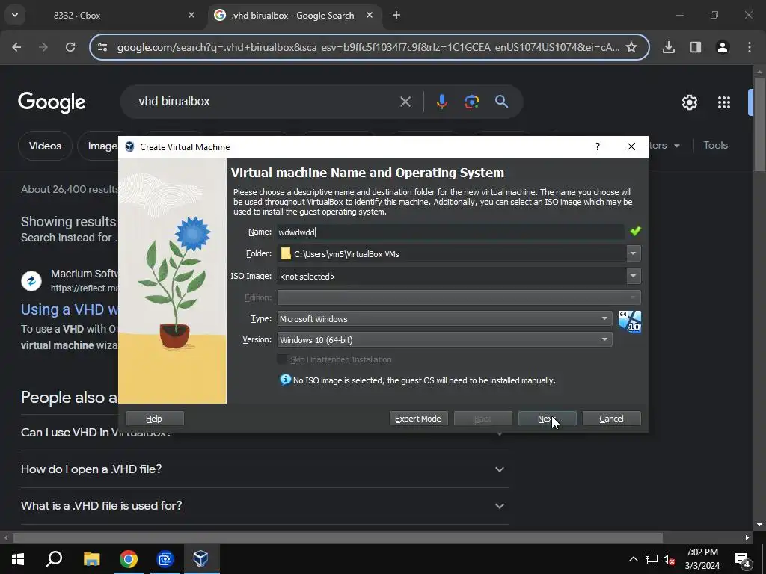Click the Google logo

click(52, 102)
